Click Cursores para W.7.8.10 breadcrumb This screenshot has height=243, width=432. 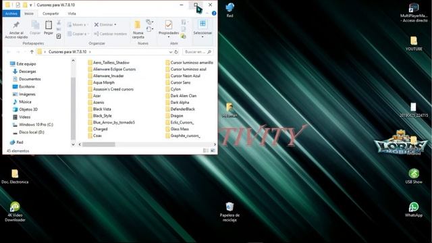tap(67, 52)
